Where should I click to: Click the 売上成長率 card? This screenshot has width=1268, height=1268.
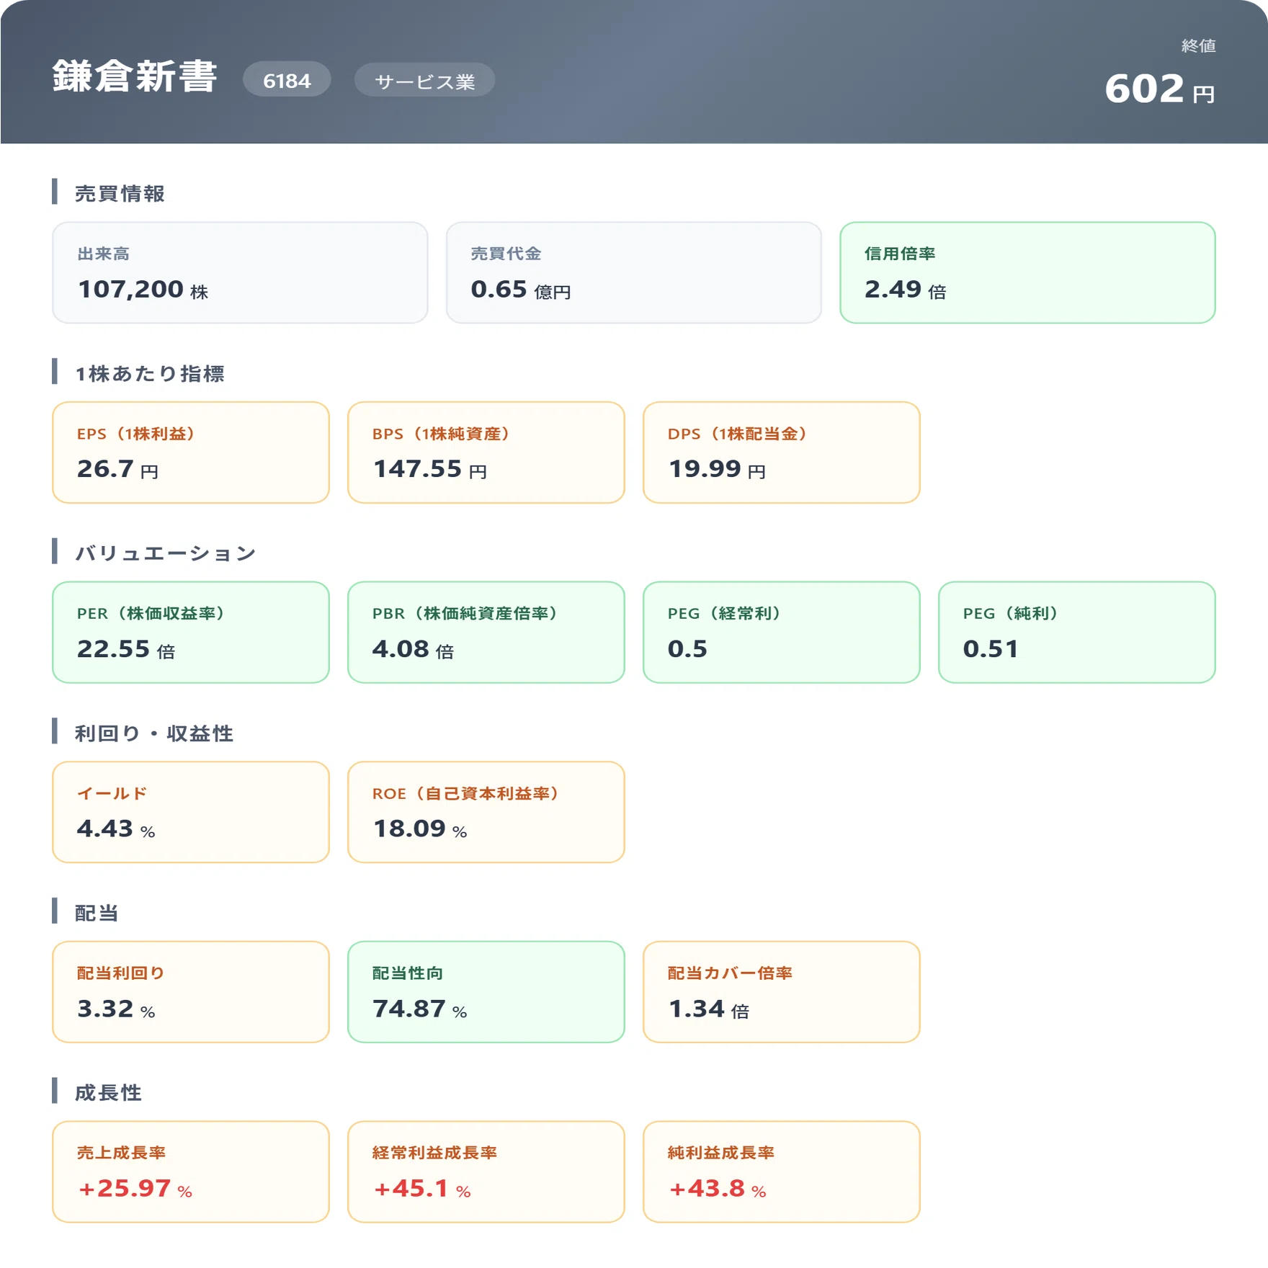click(191, 1171)
